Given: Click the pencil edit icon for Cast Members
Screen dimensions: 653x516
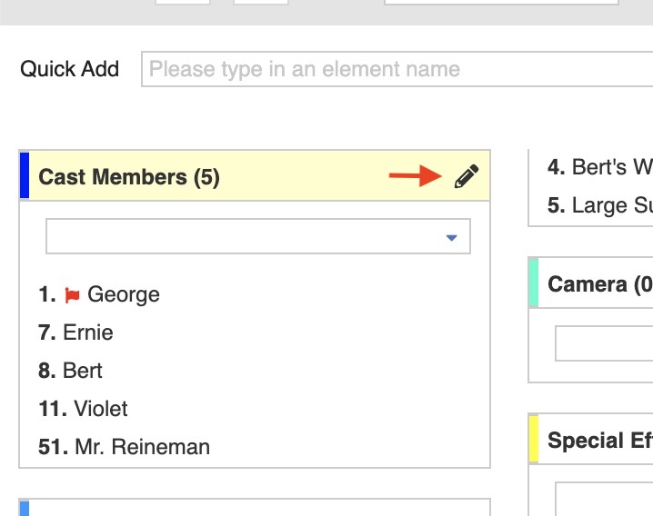Looking at the screenshot, I should 466,176.
